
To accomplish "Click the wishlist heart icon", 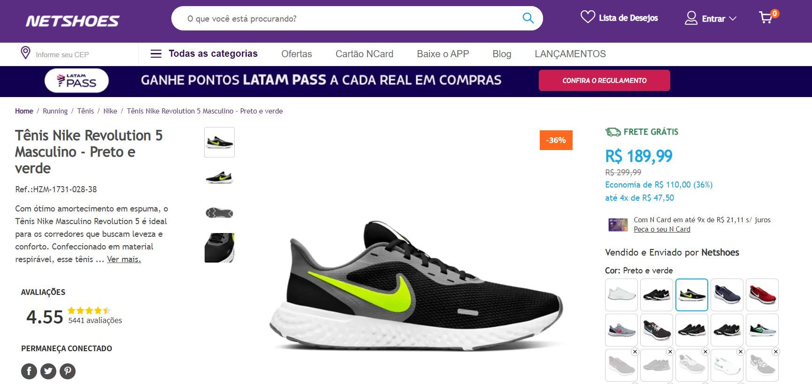I will click(588, 17).
